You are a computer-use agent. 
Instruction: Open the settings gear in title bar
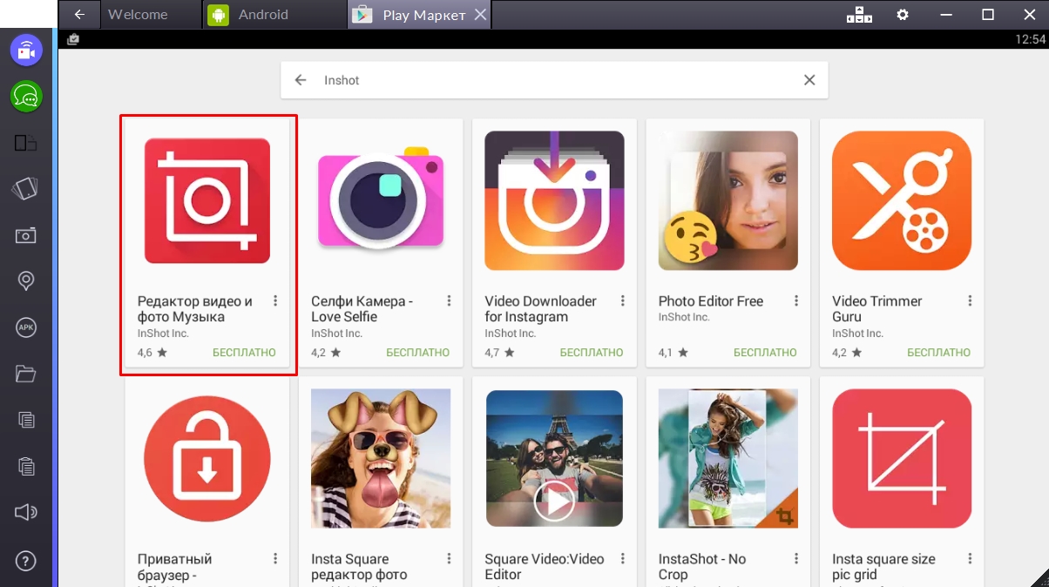(x=903, y=15)
